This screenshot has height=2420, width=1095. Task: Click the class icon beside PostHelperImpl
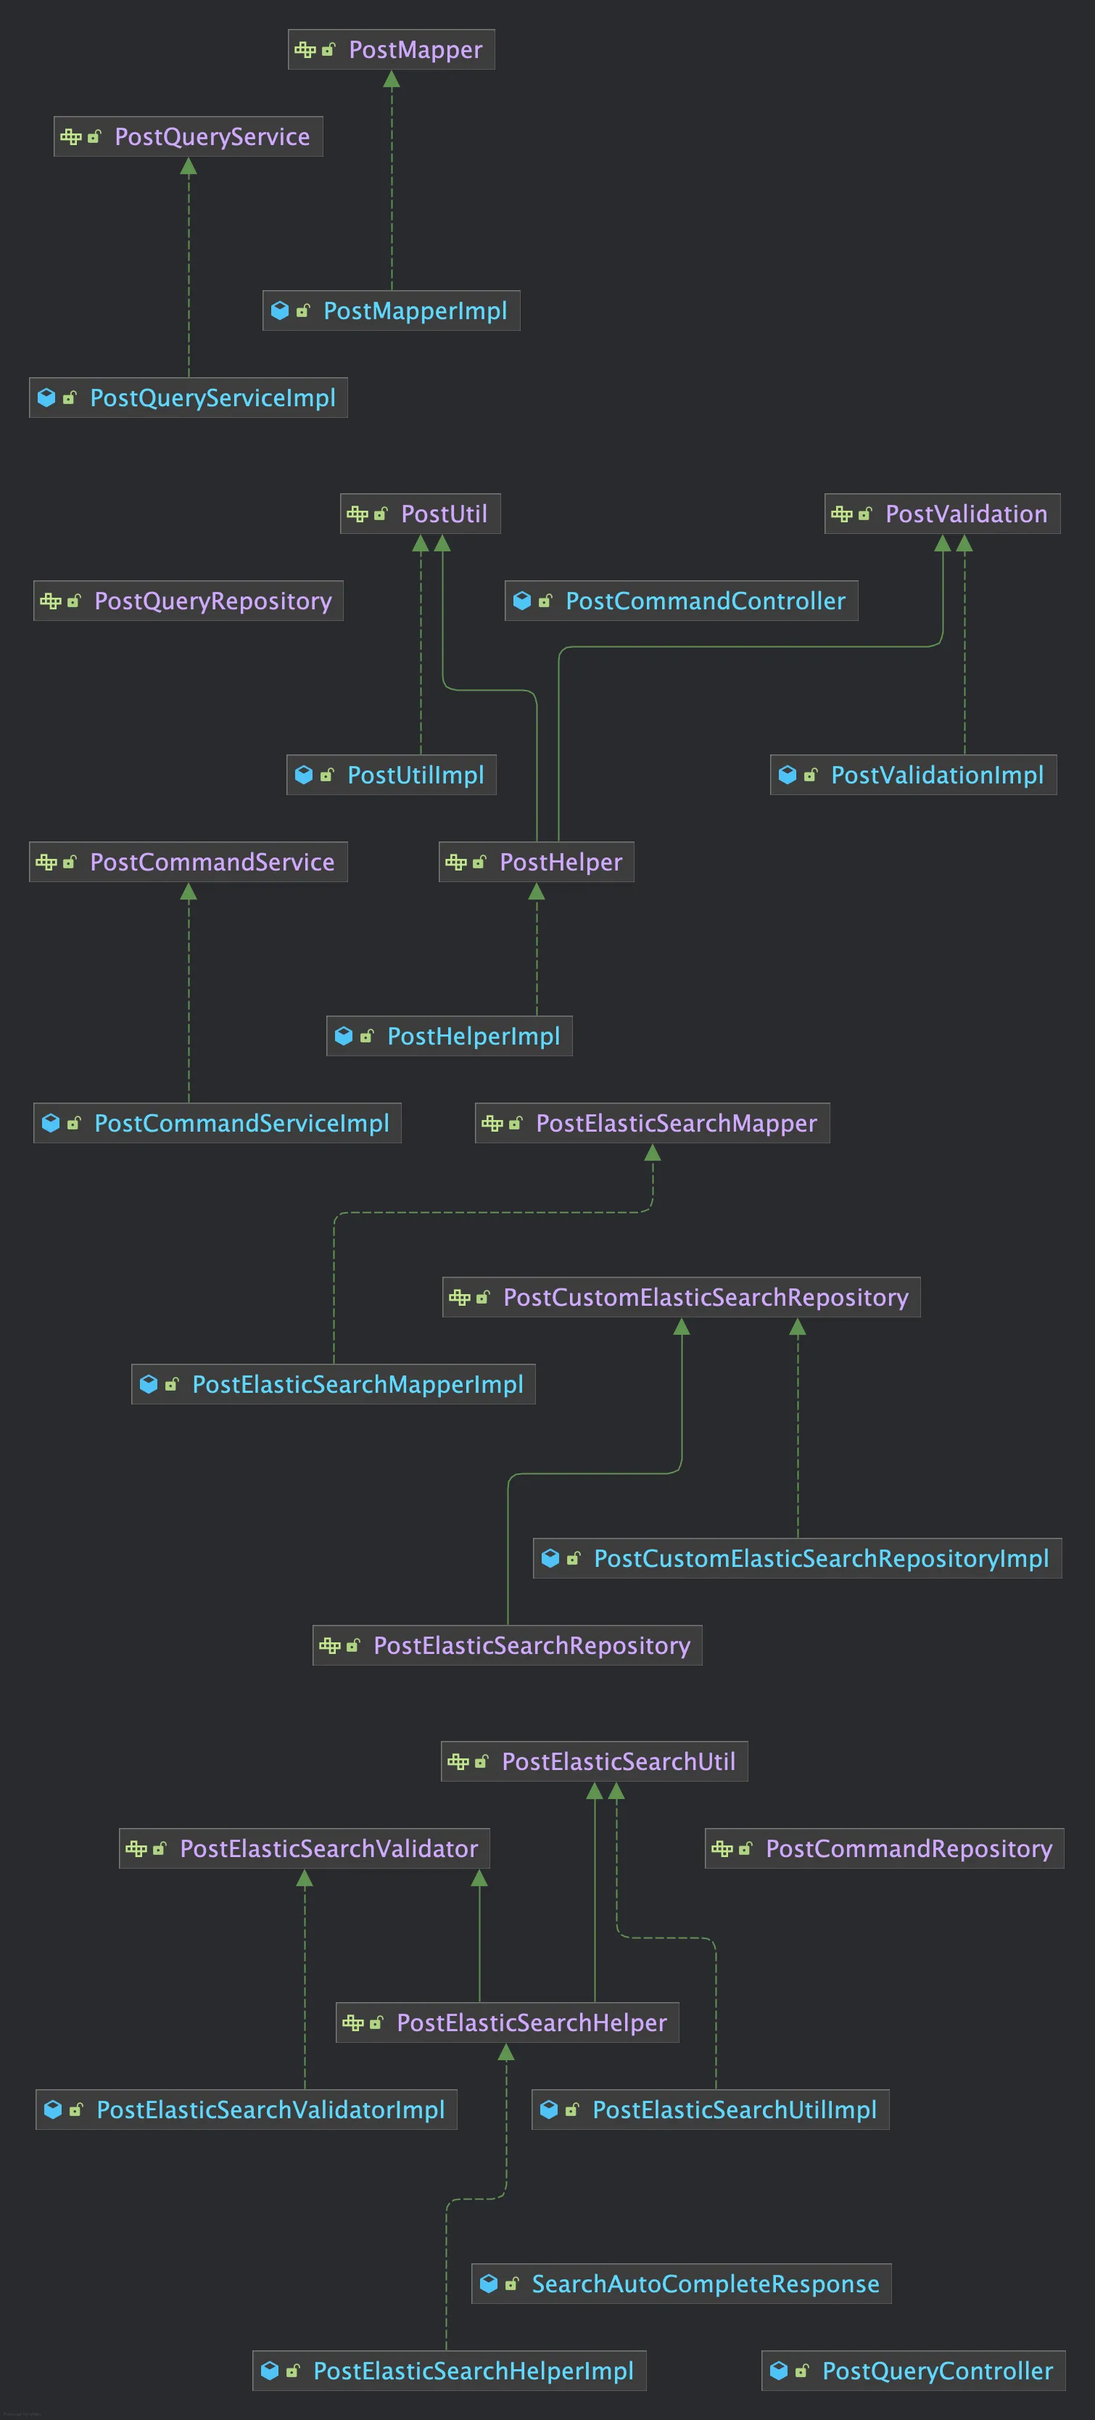[x=344, y=1036]
